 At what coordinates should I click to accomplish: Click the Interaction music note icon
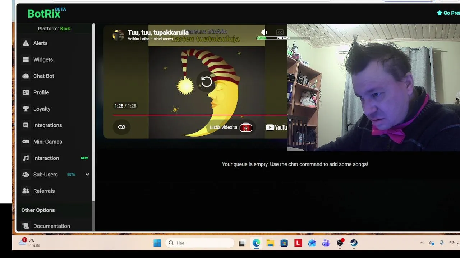pos(26,158)
